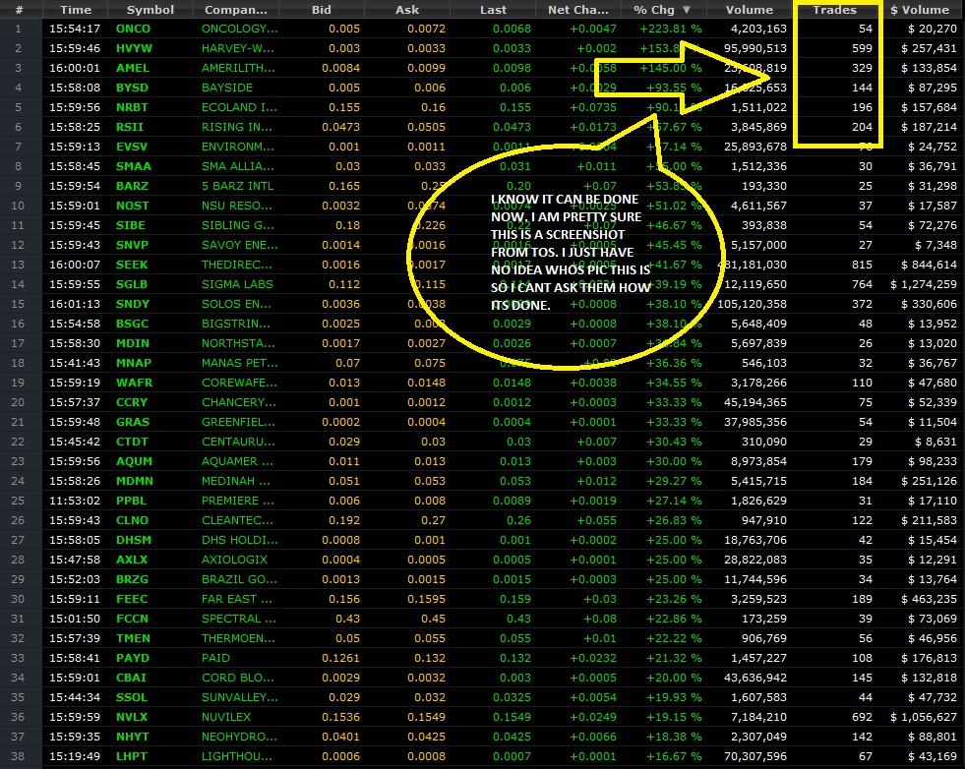Select the BYSD symbol
The image size is (965, 769).
(x=133, y=88)
